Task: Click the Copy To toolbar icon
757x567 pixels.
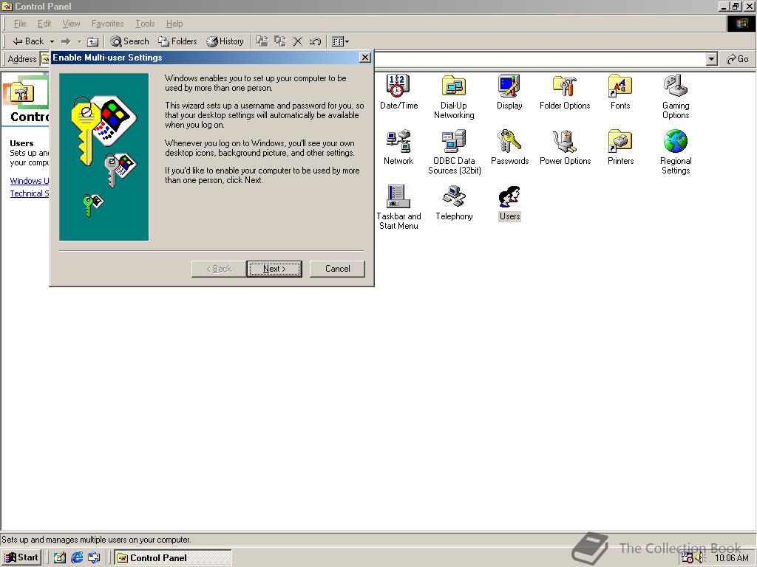Action: (280, 41)
